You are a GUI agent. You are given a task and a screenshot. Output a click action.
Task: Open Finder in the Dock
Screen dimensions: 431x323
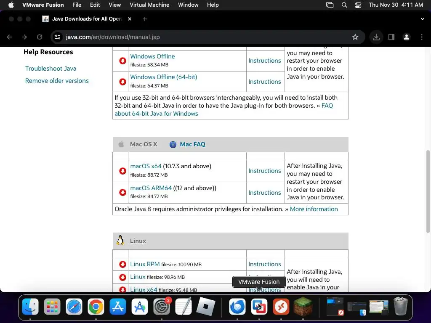point(30,307)
